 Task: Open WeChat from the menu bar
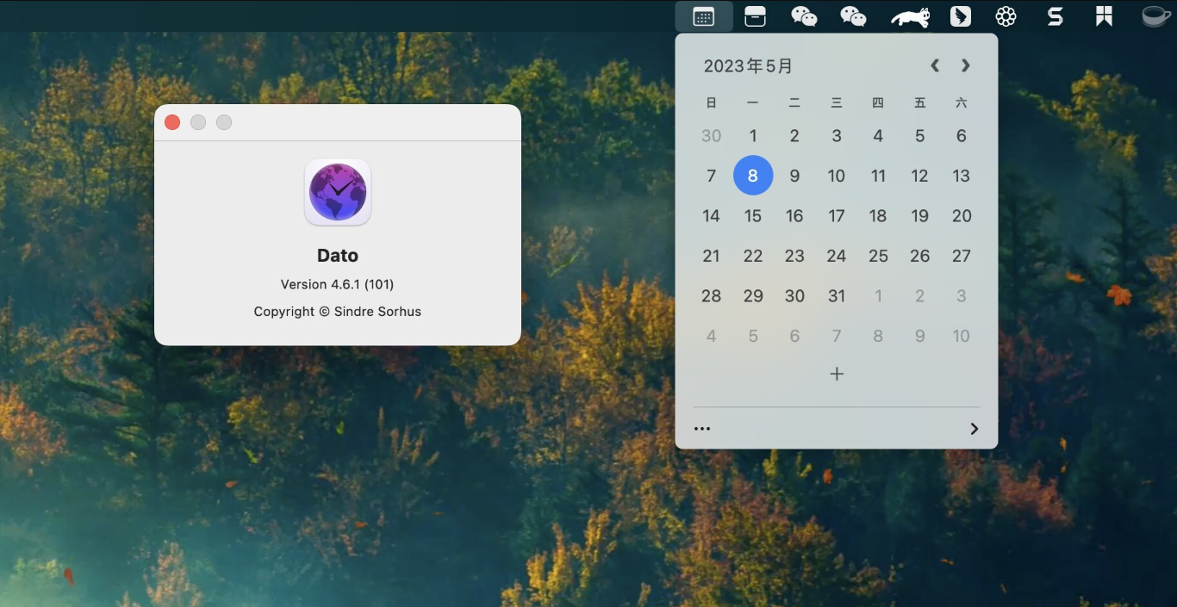point(804,15)
